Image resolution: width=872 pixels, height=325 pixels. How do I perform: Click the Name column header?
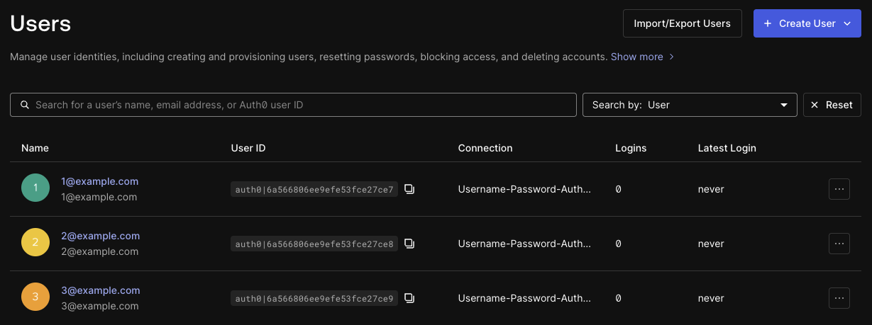pos(35,148)
